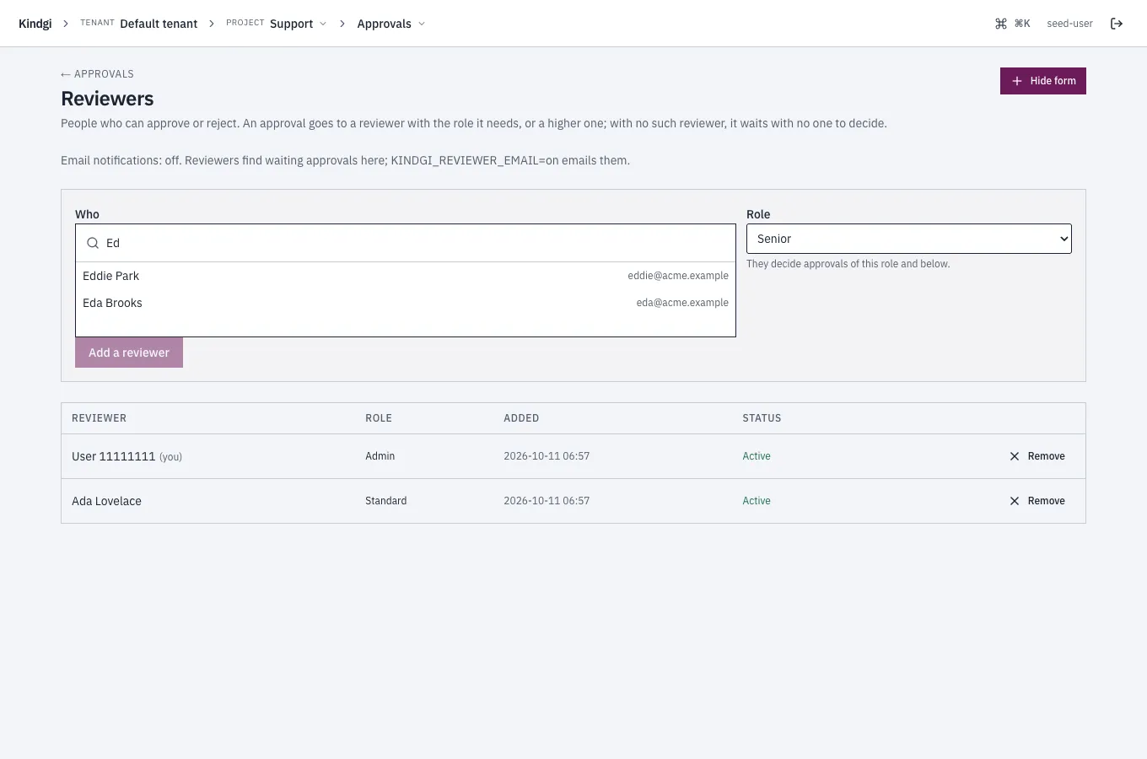Click the breadcrumb chevron before Approvals

(342, 24)
